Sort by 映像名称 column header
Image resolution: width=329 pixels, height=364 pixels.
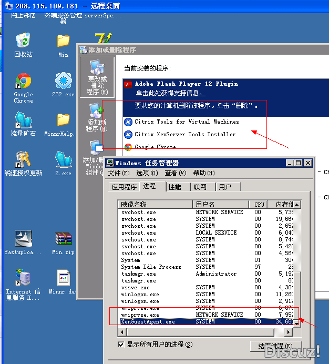155,204
